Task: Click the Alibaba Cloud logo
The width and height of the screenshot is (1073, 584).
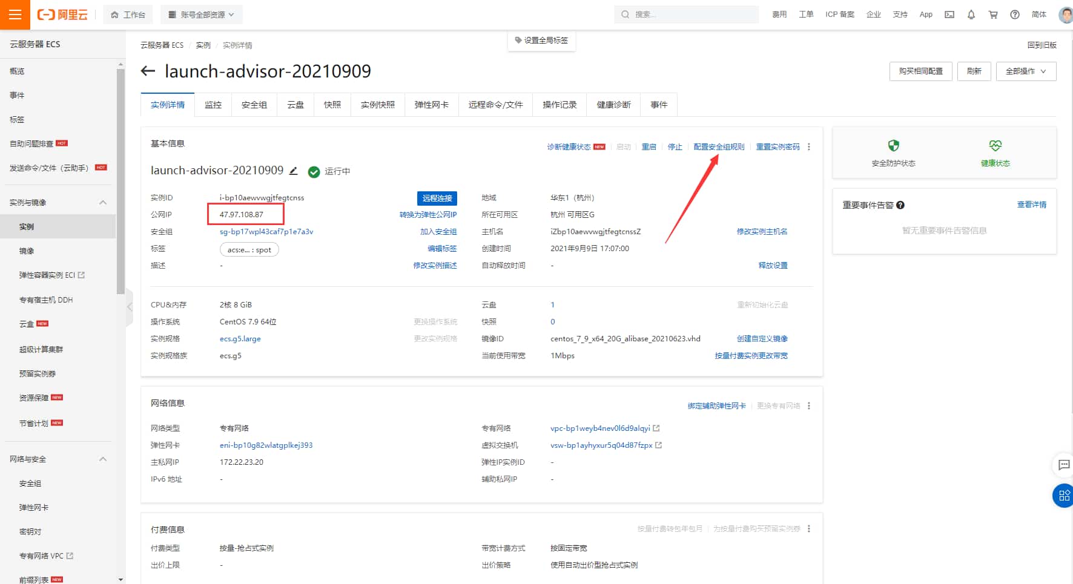Action: point(61,14)
